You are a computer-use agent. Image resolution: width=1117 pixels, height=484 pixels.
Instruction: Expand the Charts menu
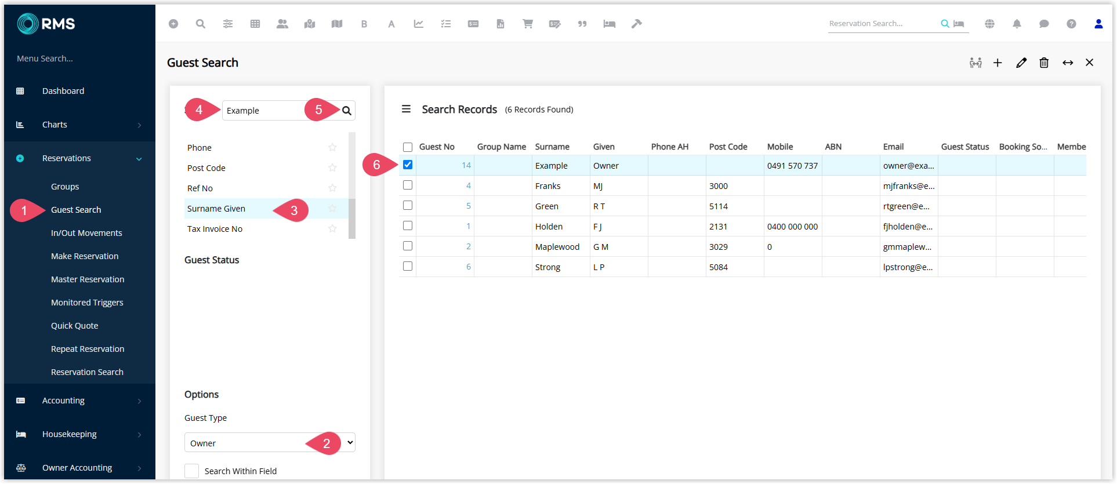pyautogui.click(x=79, y=125)
